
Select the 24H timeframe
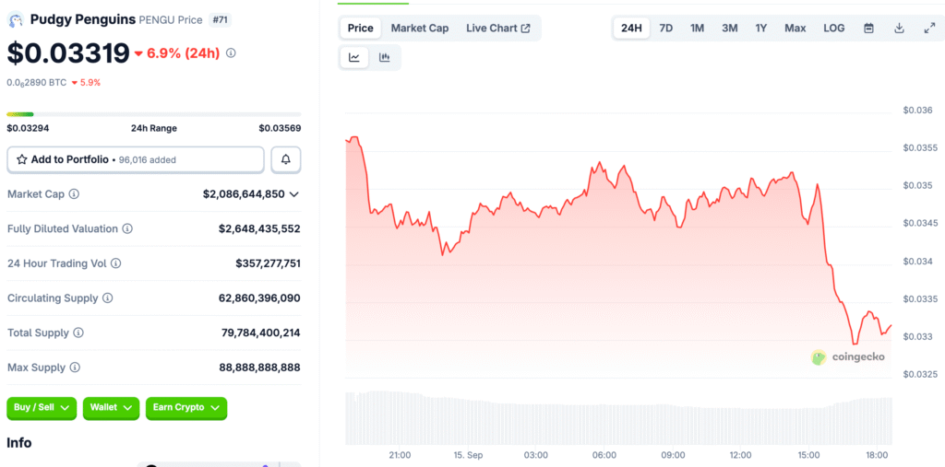click(631, 29)
